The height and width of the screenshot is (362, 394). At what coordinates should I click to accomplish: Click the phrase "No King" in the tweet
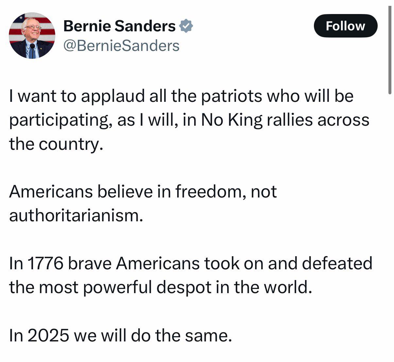click(x=232, y=120)
